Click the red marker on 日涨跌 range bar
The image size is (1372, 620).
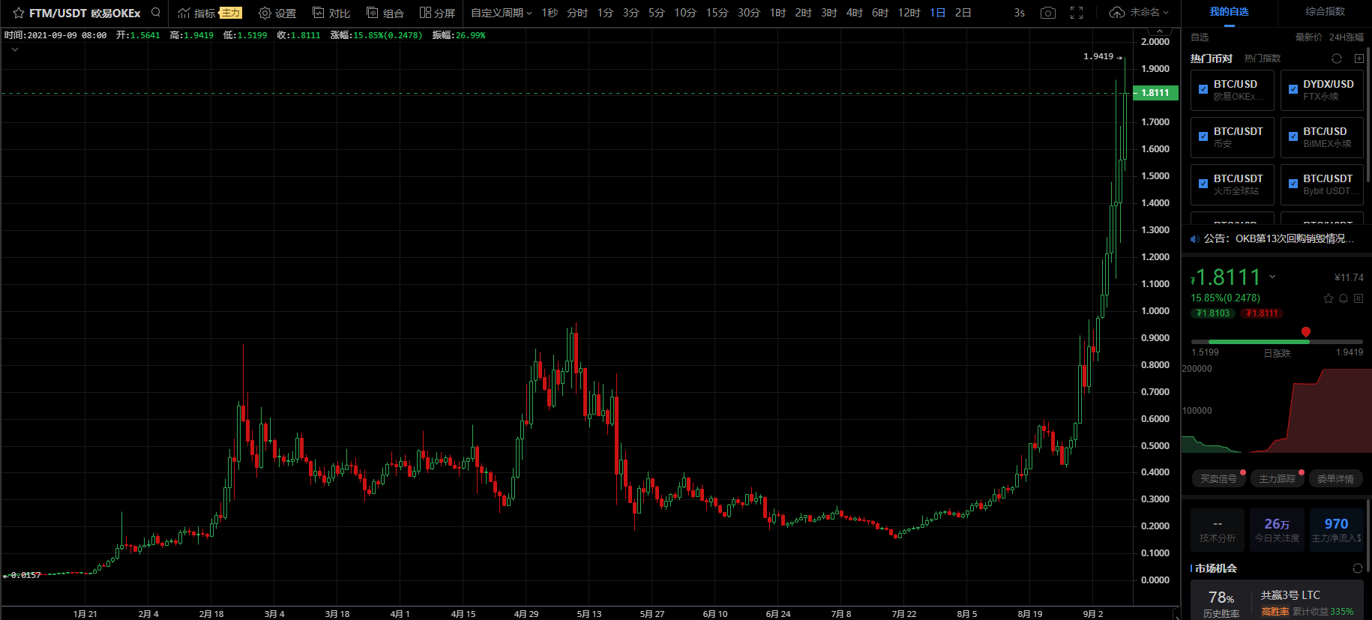pos(1306,332)
